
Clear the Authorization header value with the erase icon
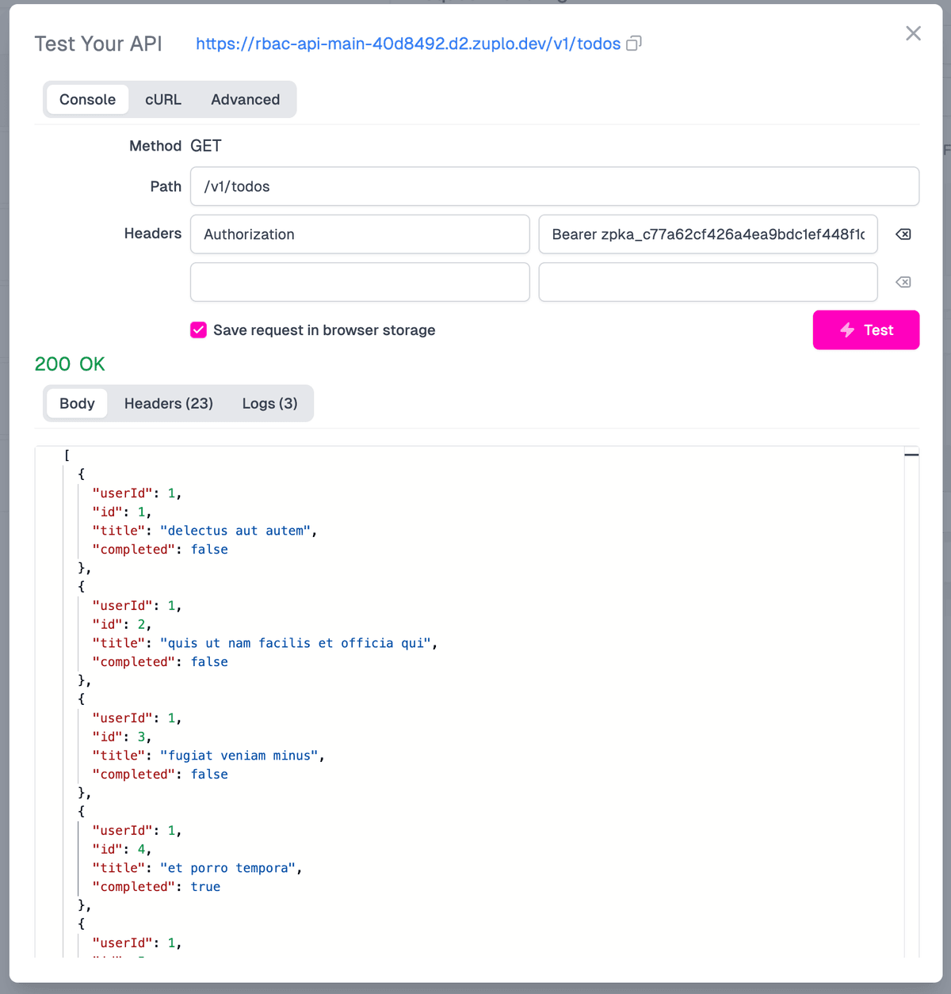point(903,234)
